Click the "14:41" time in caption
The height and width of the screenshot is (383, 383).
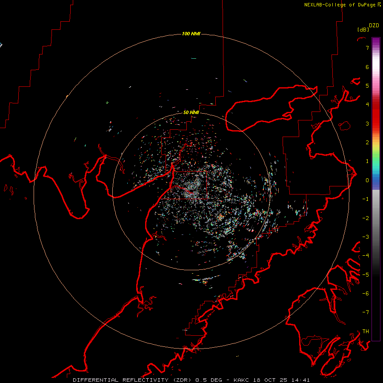[300, 380]
